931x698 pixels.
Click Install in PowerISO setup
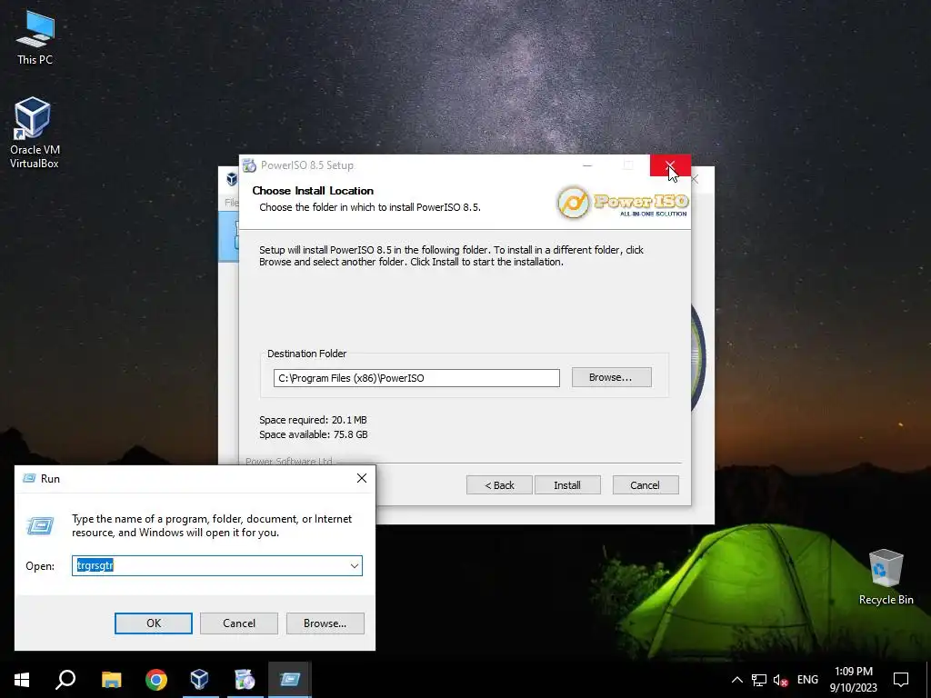(x=567, y=485)
